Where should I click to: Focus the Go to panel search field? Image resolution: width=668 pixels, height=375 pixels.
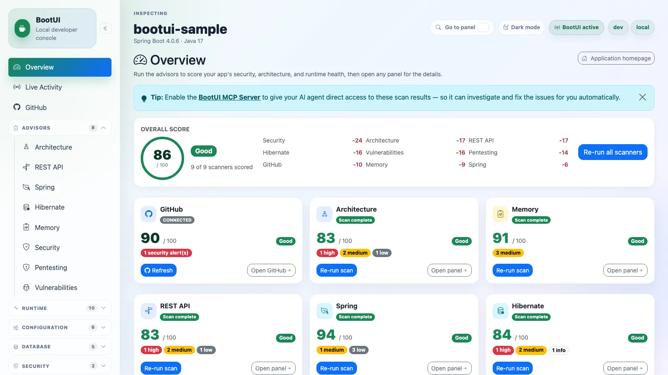462,27
